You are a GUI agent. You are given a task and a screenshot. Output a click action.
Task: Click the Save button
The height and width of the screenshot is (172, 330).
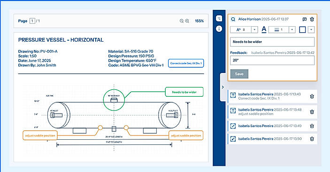(239, 74)
